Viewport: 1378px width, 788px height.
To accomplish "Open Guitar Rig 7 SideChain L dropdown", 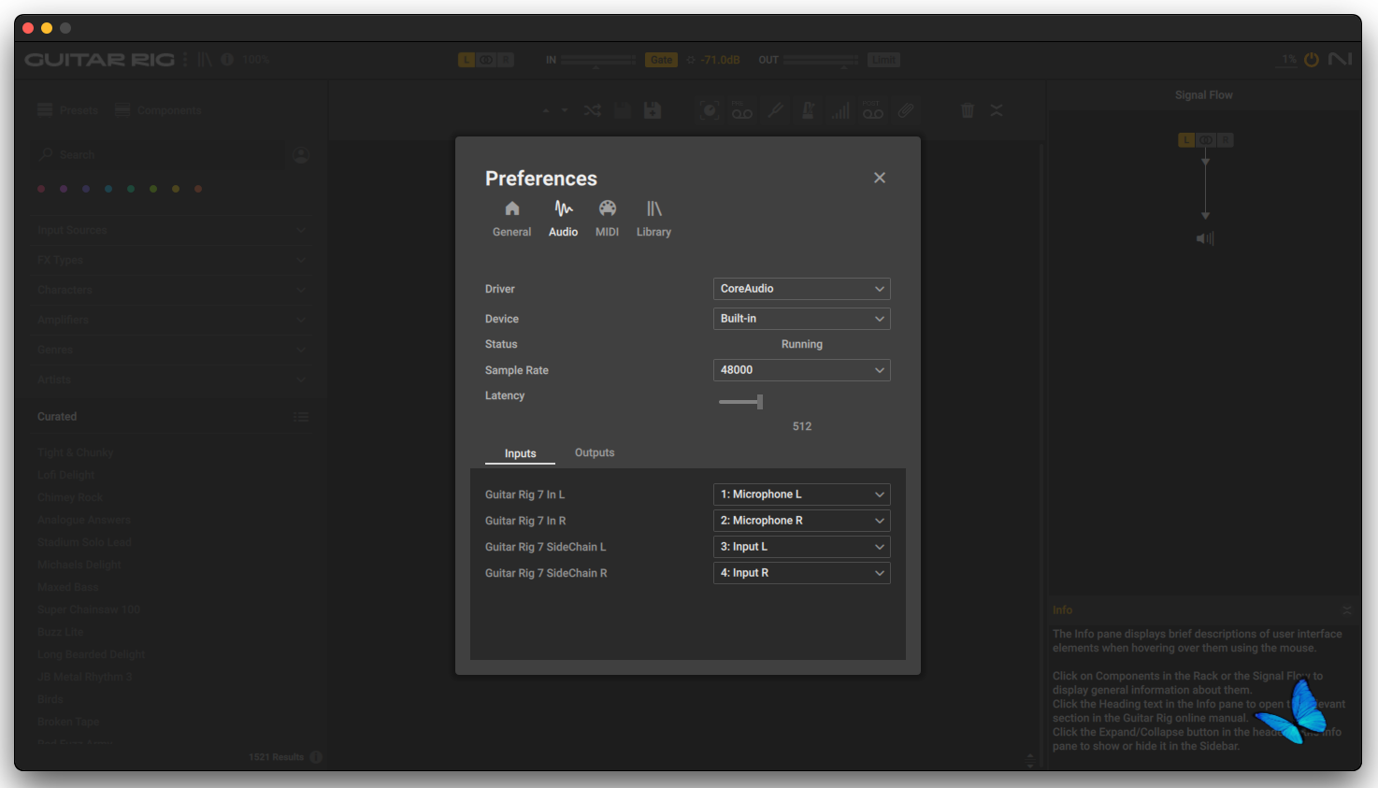I will tap(801, 547).
